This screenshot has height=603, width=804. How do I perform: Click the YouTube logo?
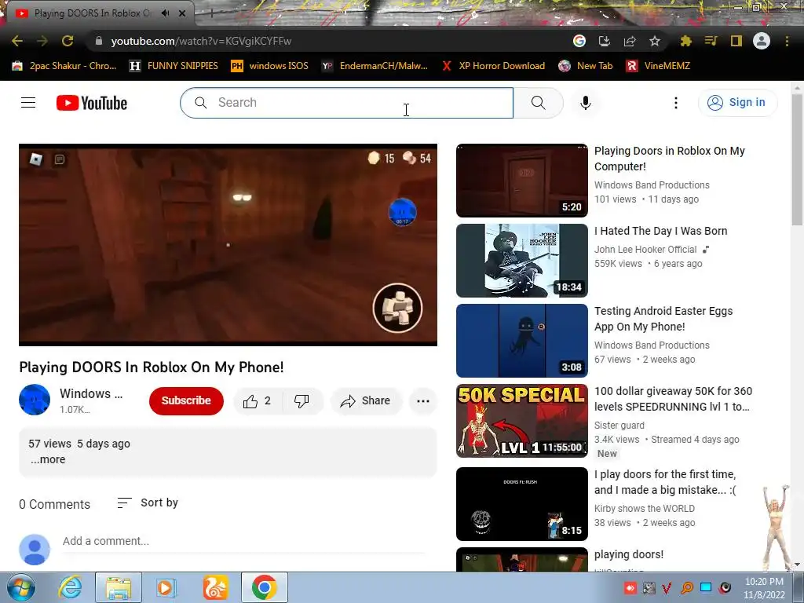click(92, 103)
